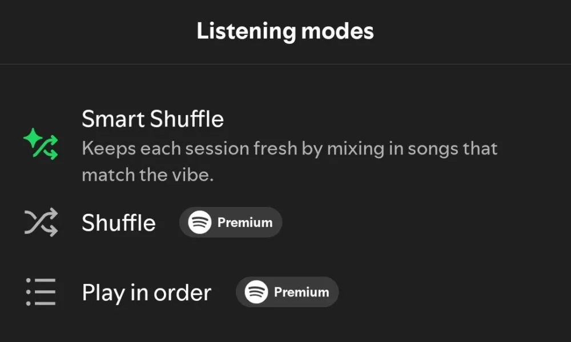Screen dimensions: 571x342
Task: Click the "match the vibe." description line
Action: coord(147,175)
